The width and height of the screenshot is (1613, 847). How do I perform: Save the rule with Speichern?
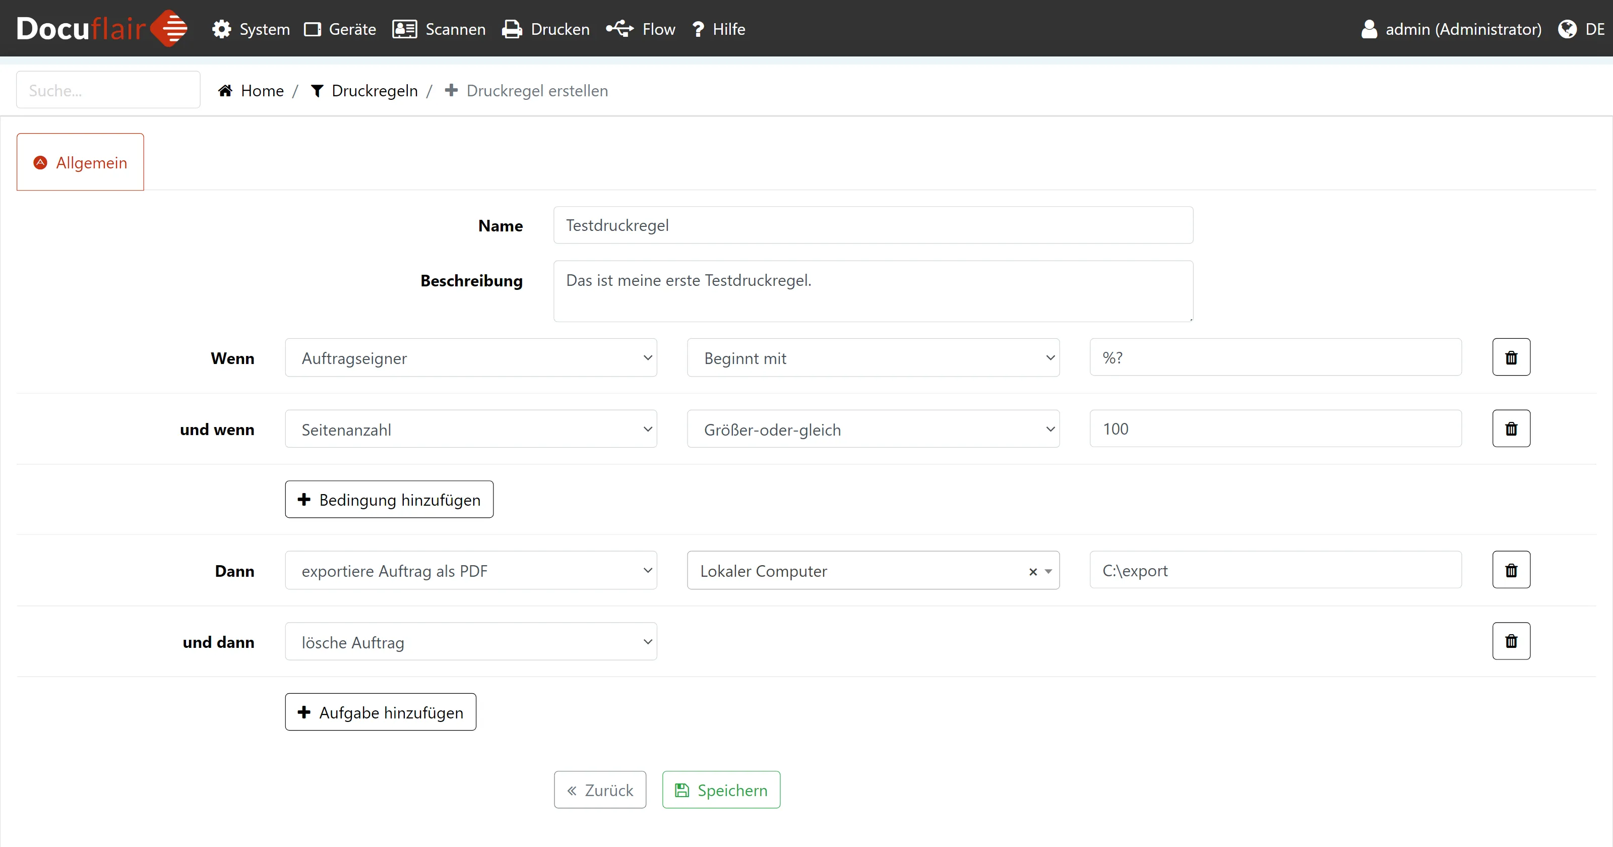click(x=721, y=790)
